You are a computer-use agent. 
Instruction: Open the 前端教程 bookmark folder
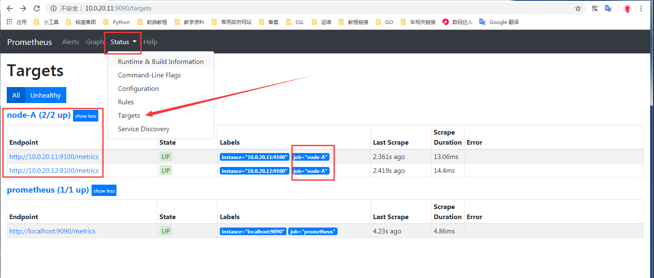tap(152, 22)
